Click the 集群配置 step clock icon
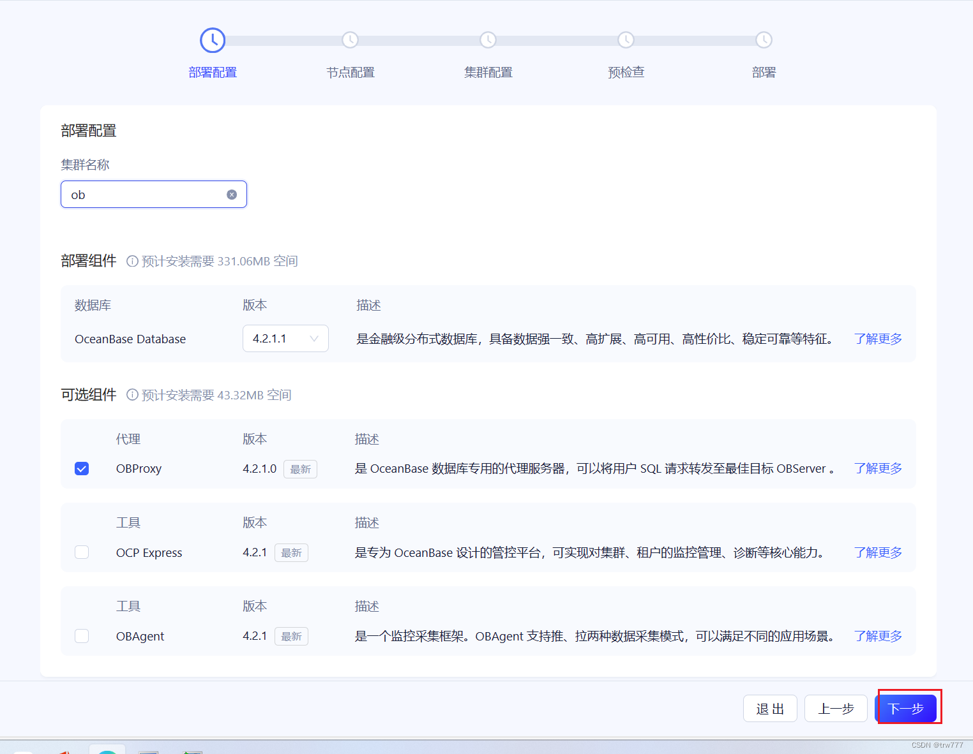 point(488,40)
